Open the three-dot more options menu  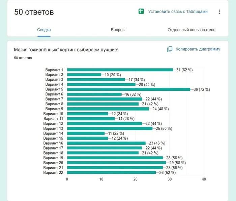click(219, 12)
